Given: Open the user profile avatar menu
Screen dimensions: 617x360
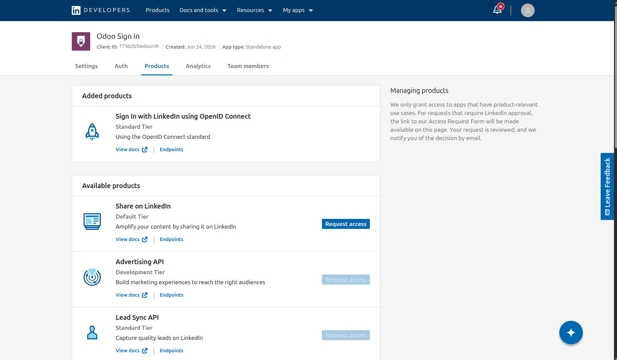Looking at the screenshot, I should pos(527,10).
